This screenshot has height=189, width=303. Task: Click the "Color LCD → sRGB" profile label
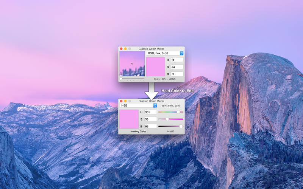[x=165, y=79]
